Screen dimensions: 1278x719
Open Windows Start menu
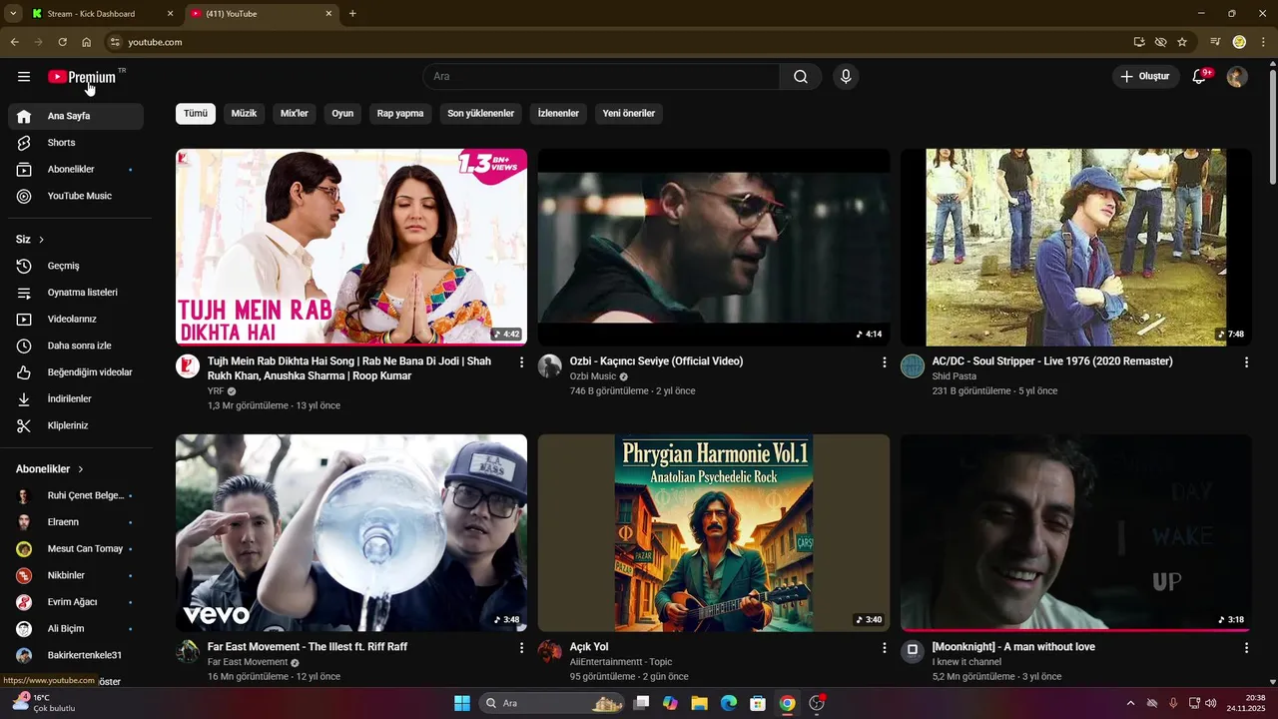click(x=461, y=703)
